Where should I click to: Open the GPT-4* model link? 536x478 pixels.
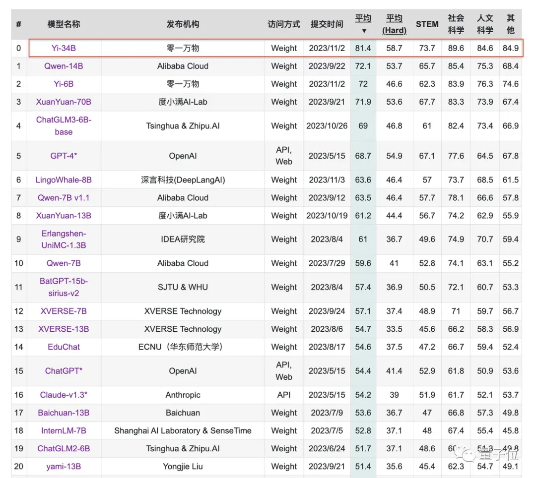pyautogui.click(x=64, y=156)
